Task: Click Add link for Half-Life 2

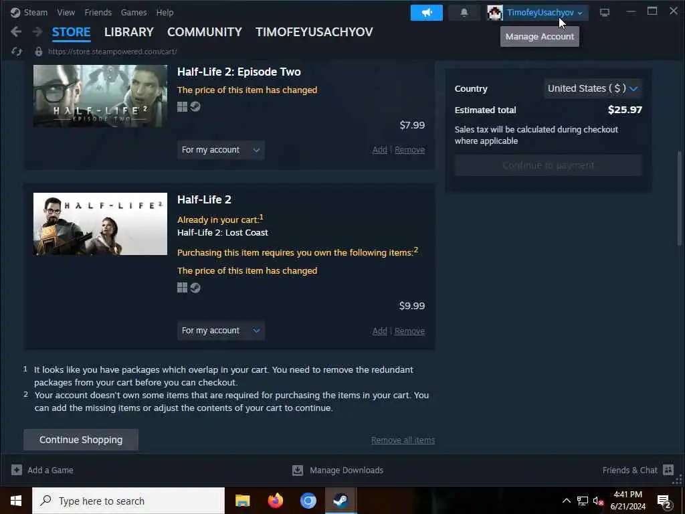Action: tap(380, 331)
